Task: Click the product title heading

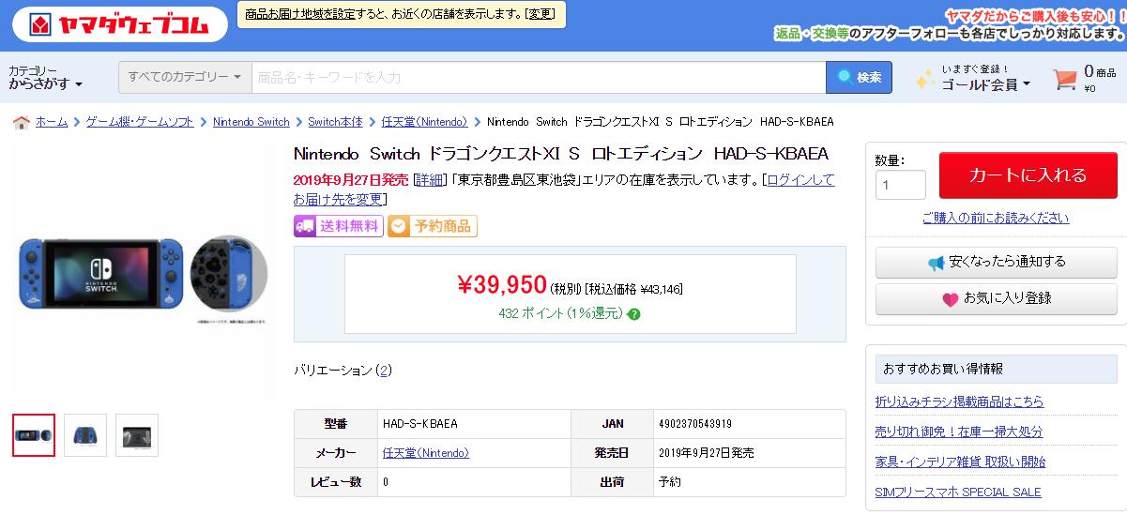Action: pyautogui.click(x=560, y=153)
